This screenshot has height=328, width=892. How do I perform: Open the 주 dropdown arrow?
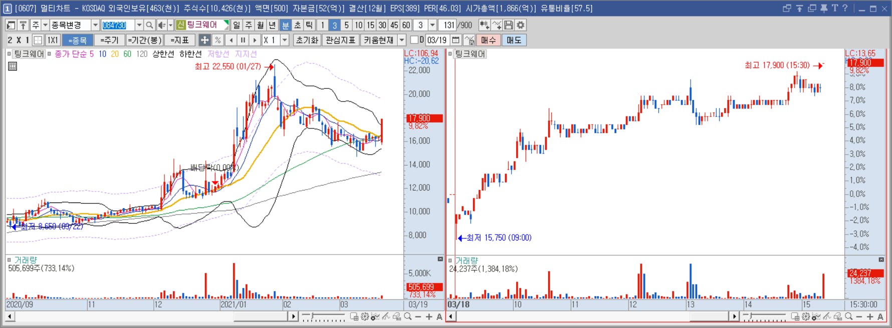(45, 25)
